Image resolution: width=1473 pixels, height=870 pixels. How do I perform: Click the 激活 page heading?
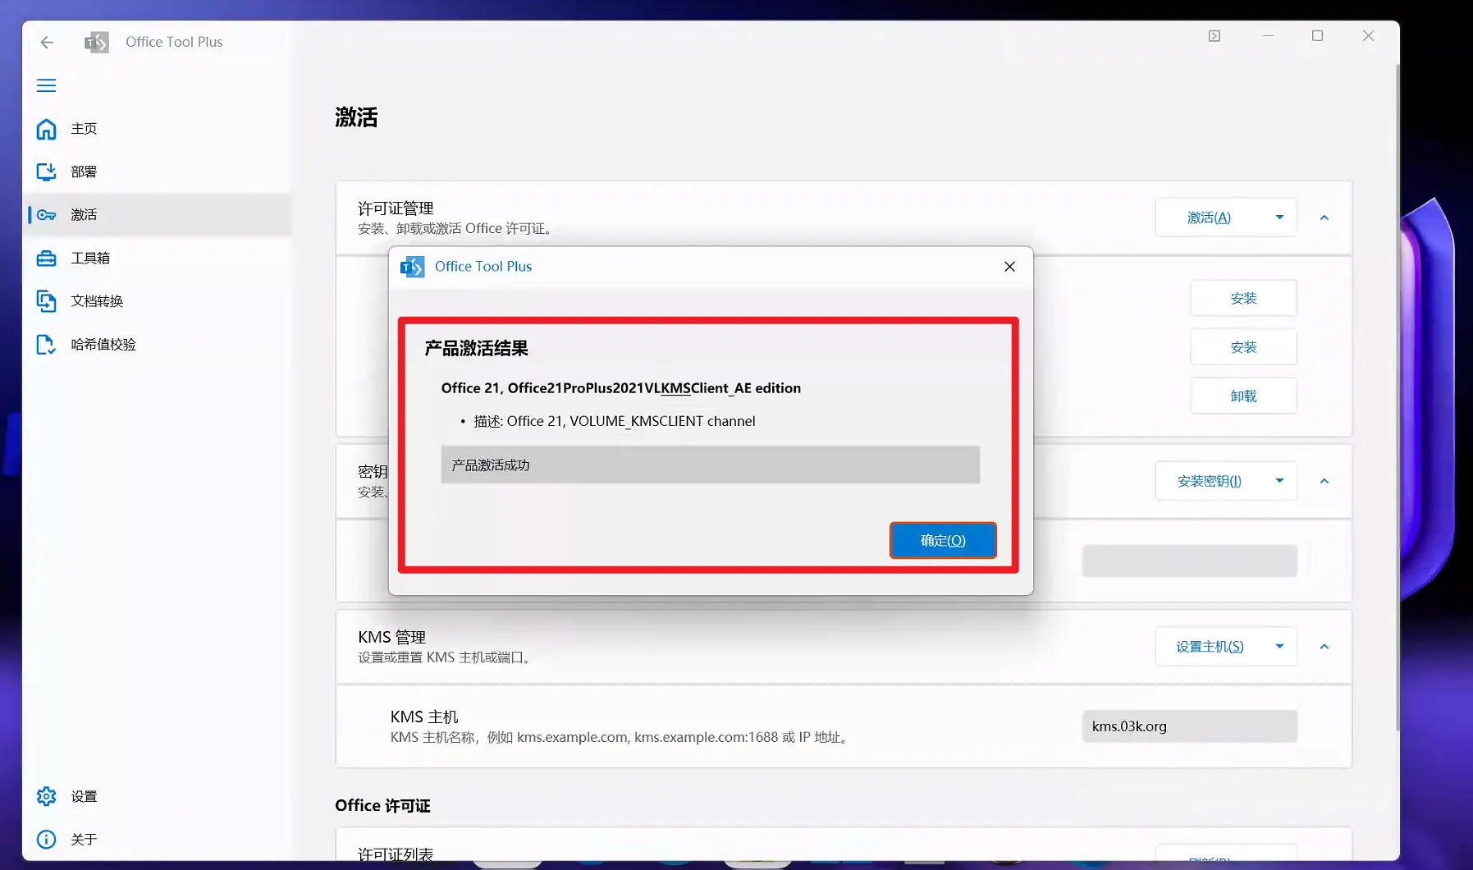[x=356, y=117]
